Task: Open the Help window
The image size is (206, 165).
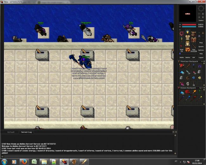Action: click(x=201, y=54)
